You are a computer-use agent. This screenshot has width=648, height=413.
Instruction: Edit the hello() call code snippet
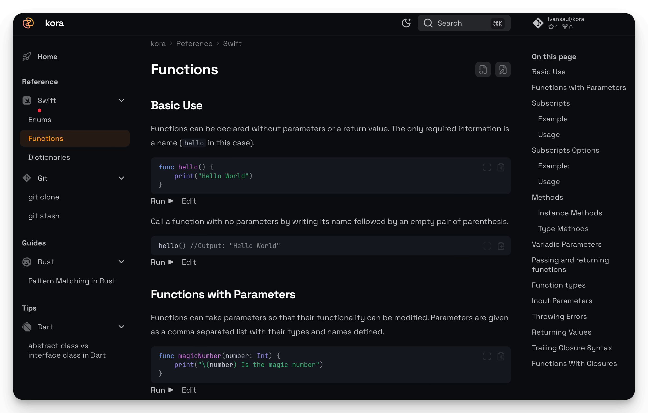click(189, 262)
